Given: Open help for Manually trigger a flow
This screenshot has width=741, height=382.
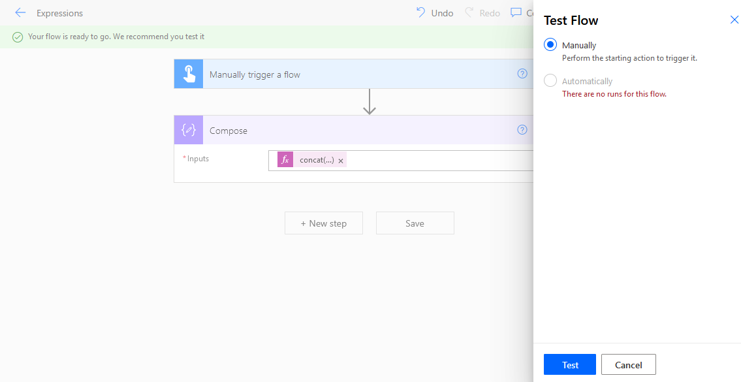Looking at the screenshot, I should (x=522, y=74).
